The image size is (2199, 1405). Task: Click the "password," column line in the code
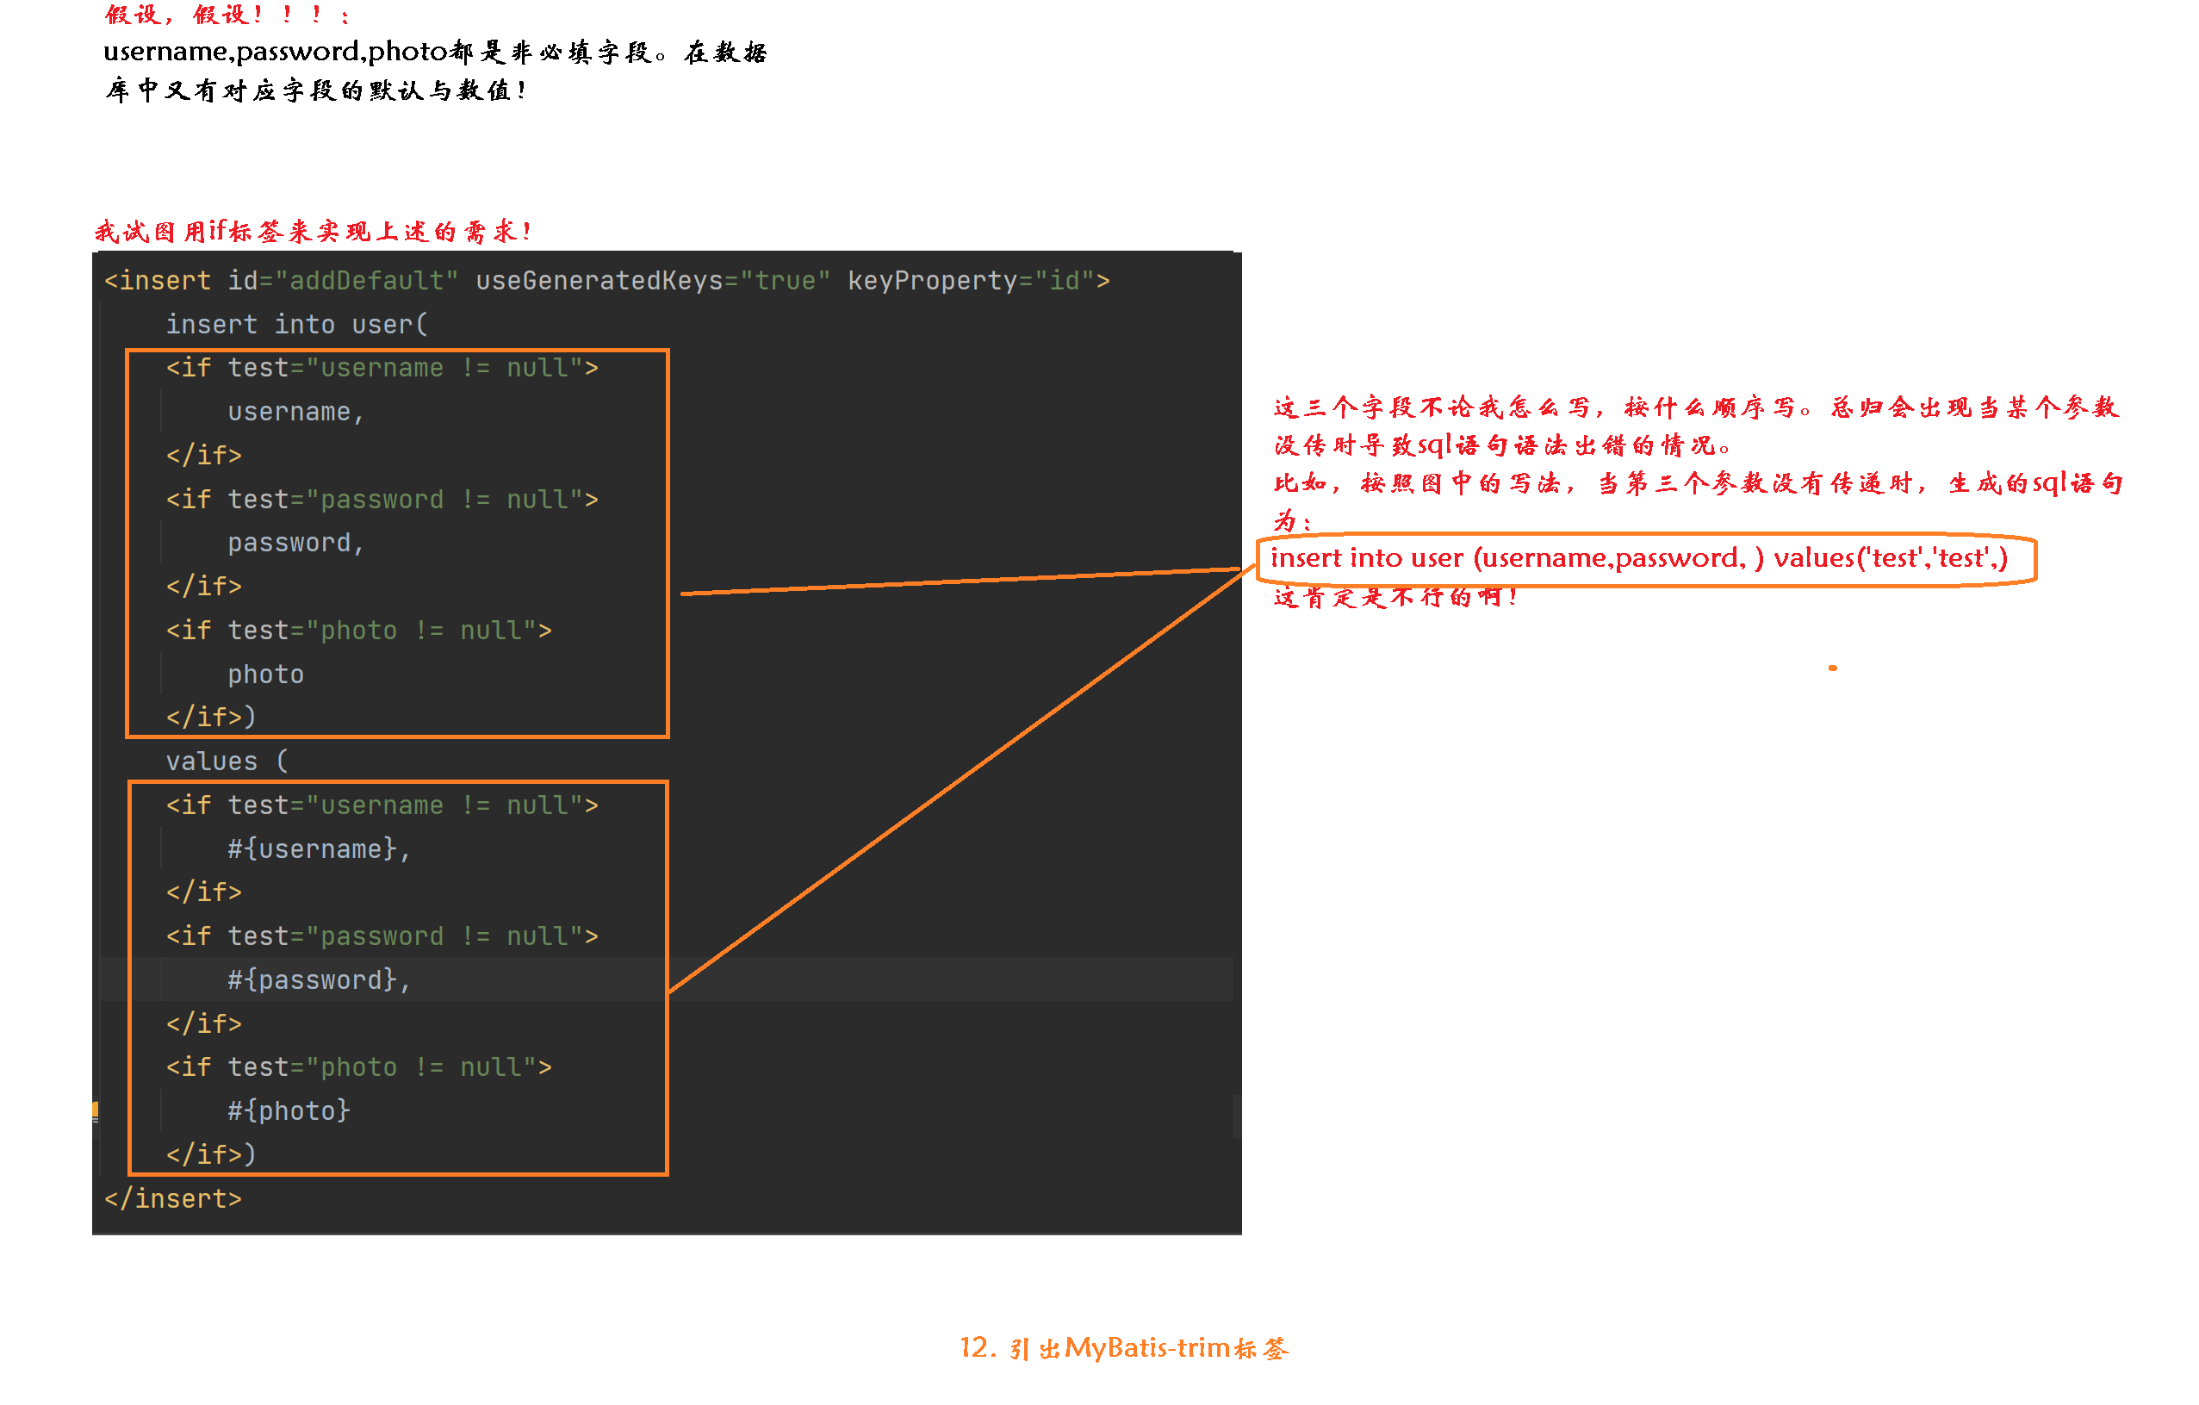[295, 543]
